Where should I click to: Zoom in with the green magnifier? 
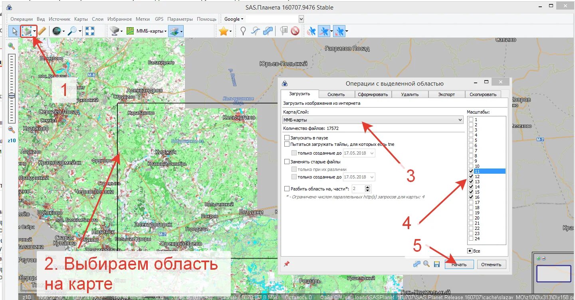pos(11,46)
